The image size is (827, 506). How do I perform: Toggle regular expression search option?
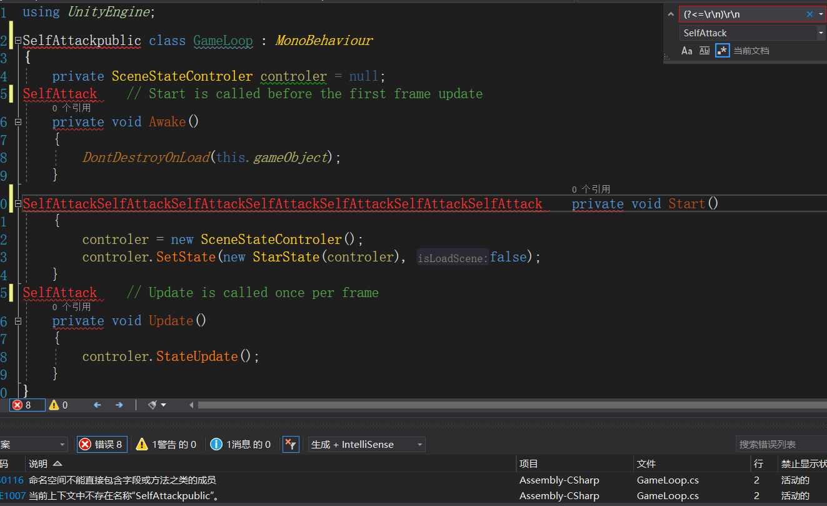tap(723, 51)
